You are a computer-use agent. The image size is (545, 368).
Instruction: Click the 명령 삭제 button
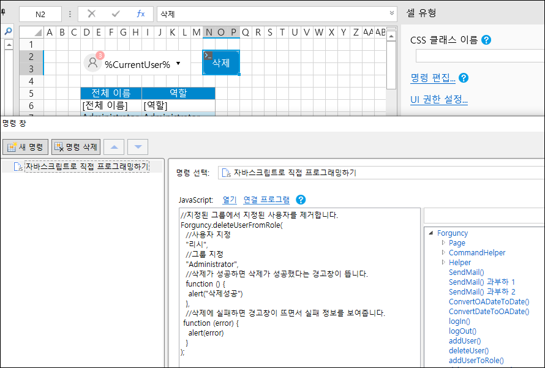75,147
